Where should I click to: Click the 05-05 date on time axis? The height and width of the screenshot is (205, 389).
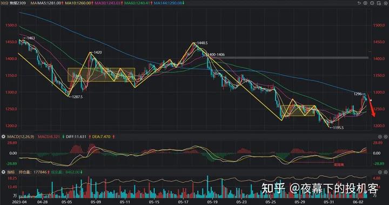[67, 202]
